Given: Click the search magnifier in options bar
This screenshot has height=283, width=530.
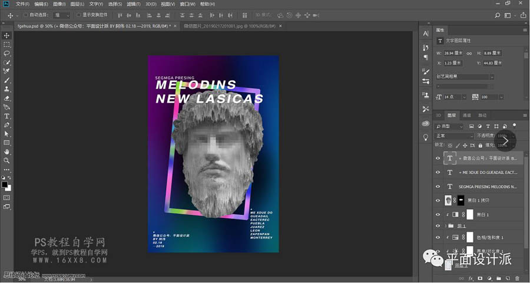Looking at the screenshot, I should pyautogui.click(x=498, y=15).
